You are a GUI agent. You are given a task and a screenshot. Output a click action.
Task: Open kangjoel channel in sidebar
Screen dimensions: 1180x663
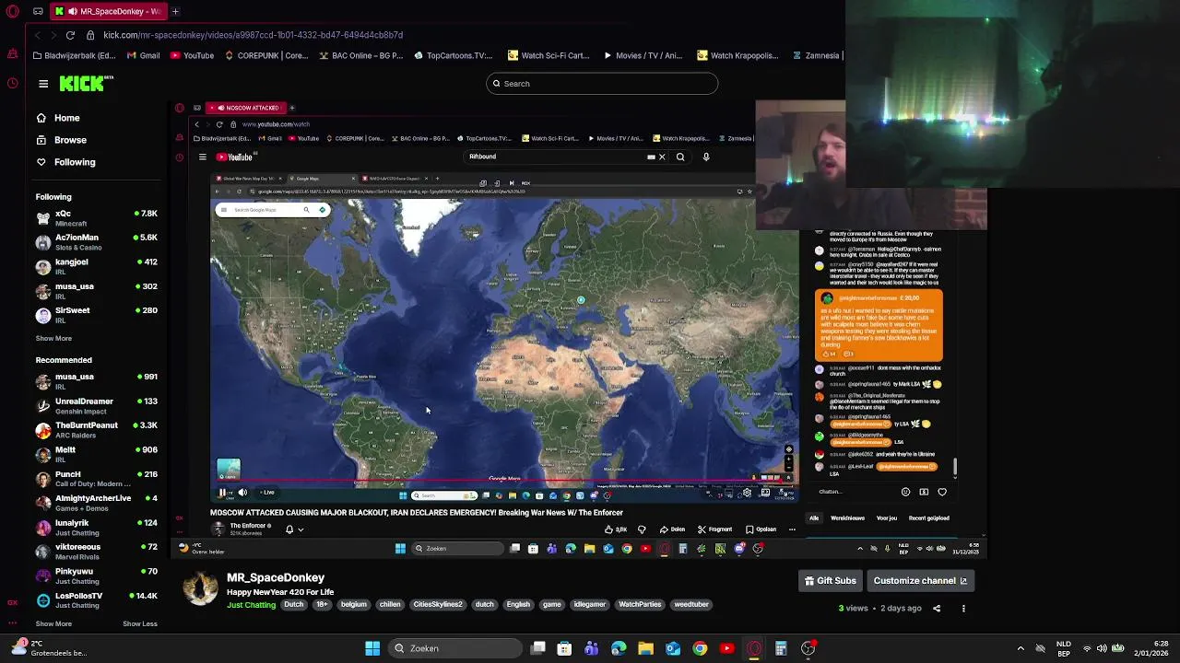coord(97,267)
